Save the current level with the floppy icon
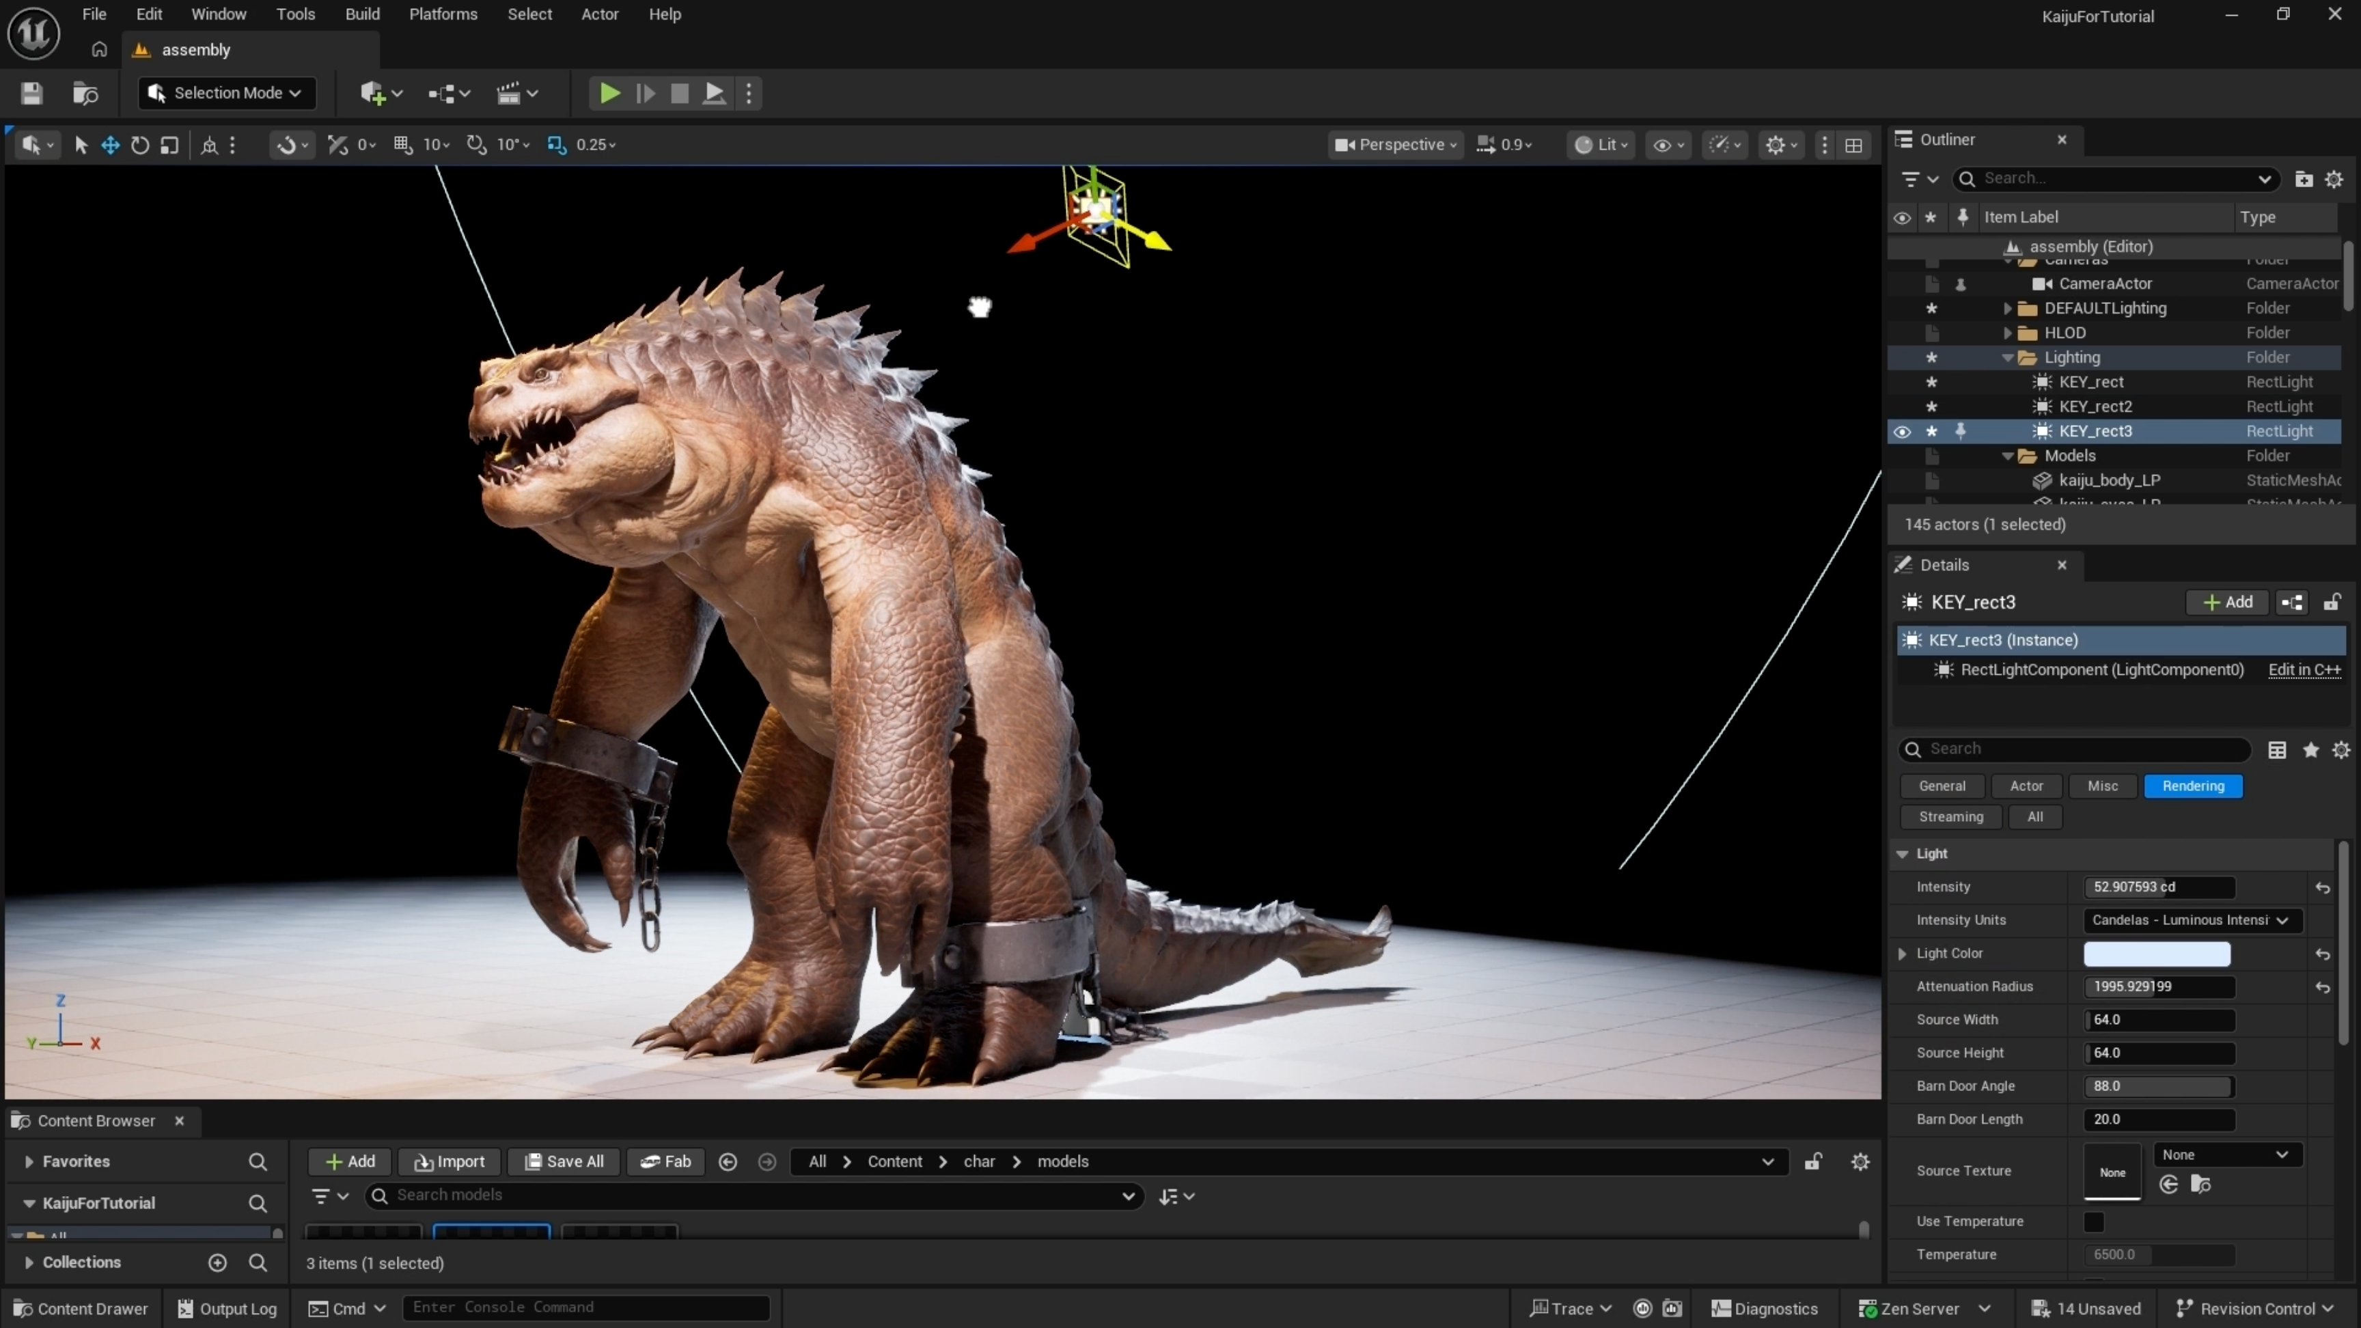The height and width of the screenshot is (1328, 2361). [32, 93]
